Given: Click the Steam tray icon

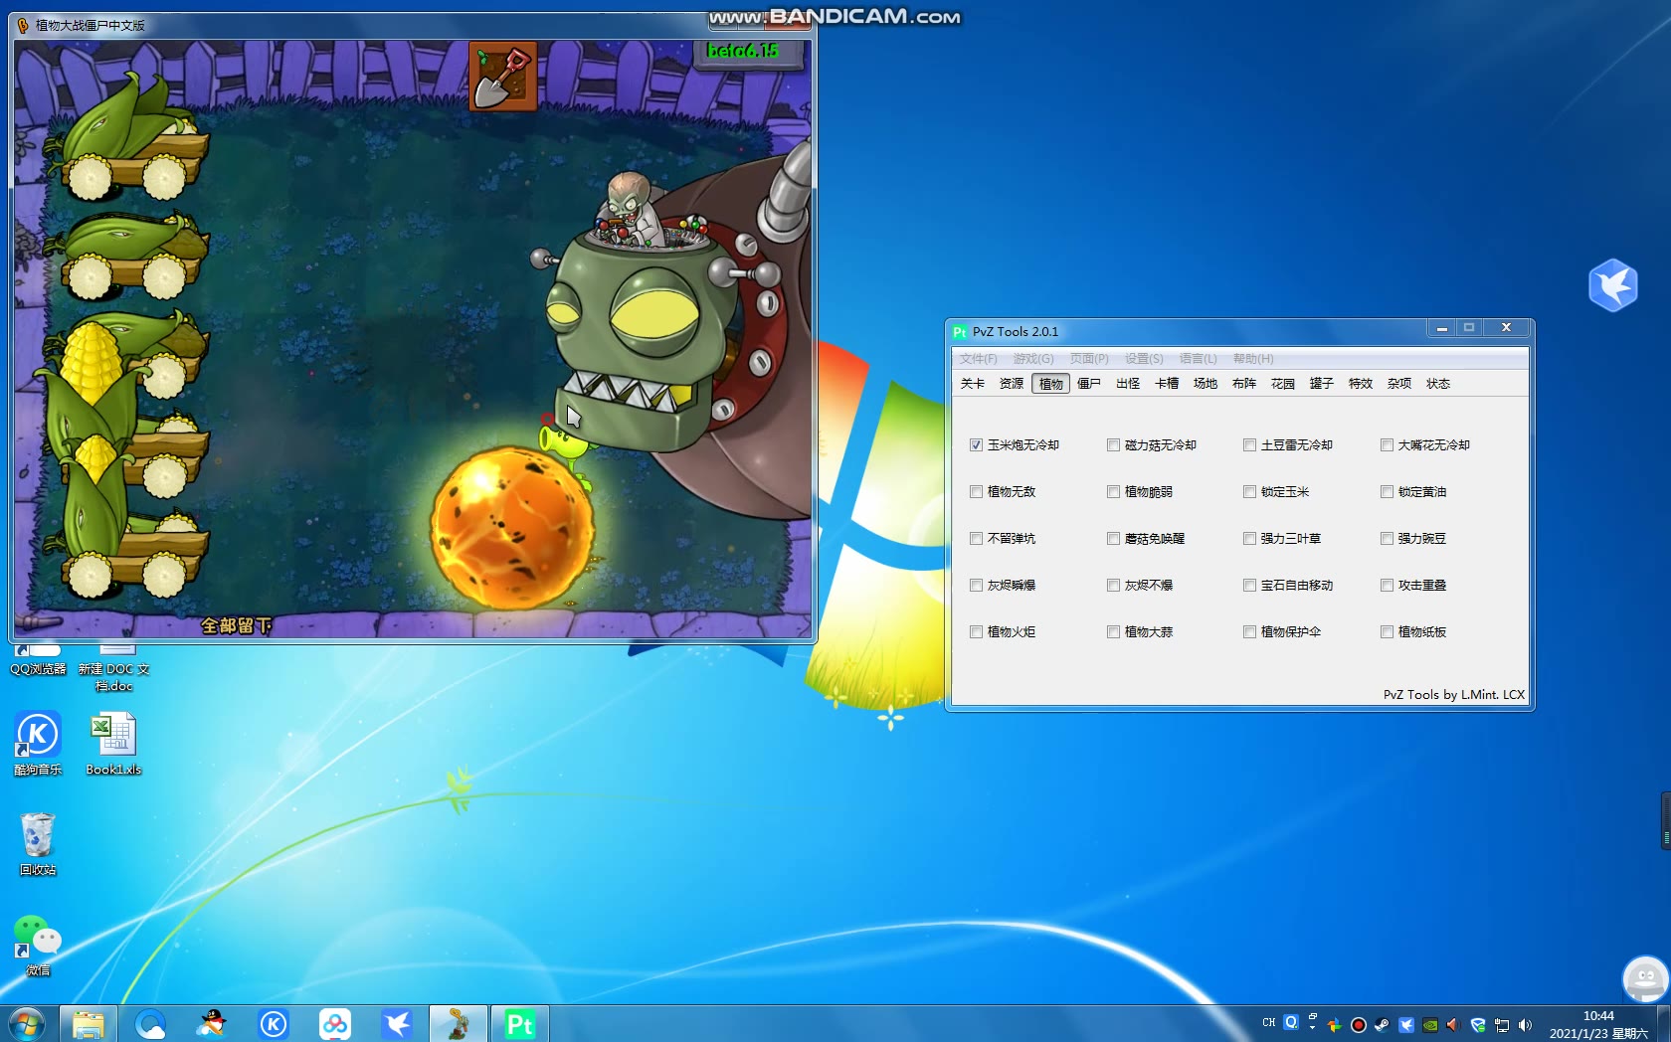Looking at the screenshot, I should tap(1383, 1024).
